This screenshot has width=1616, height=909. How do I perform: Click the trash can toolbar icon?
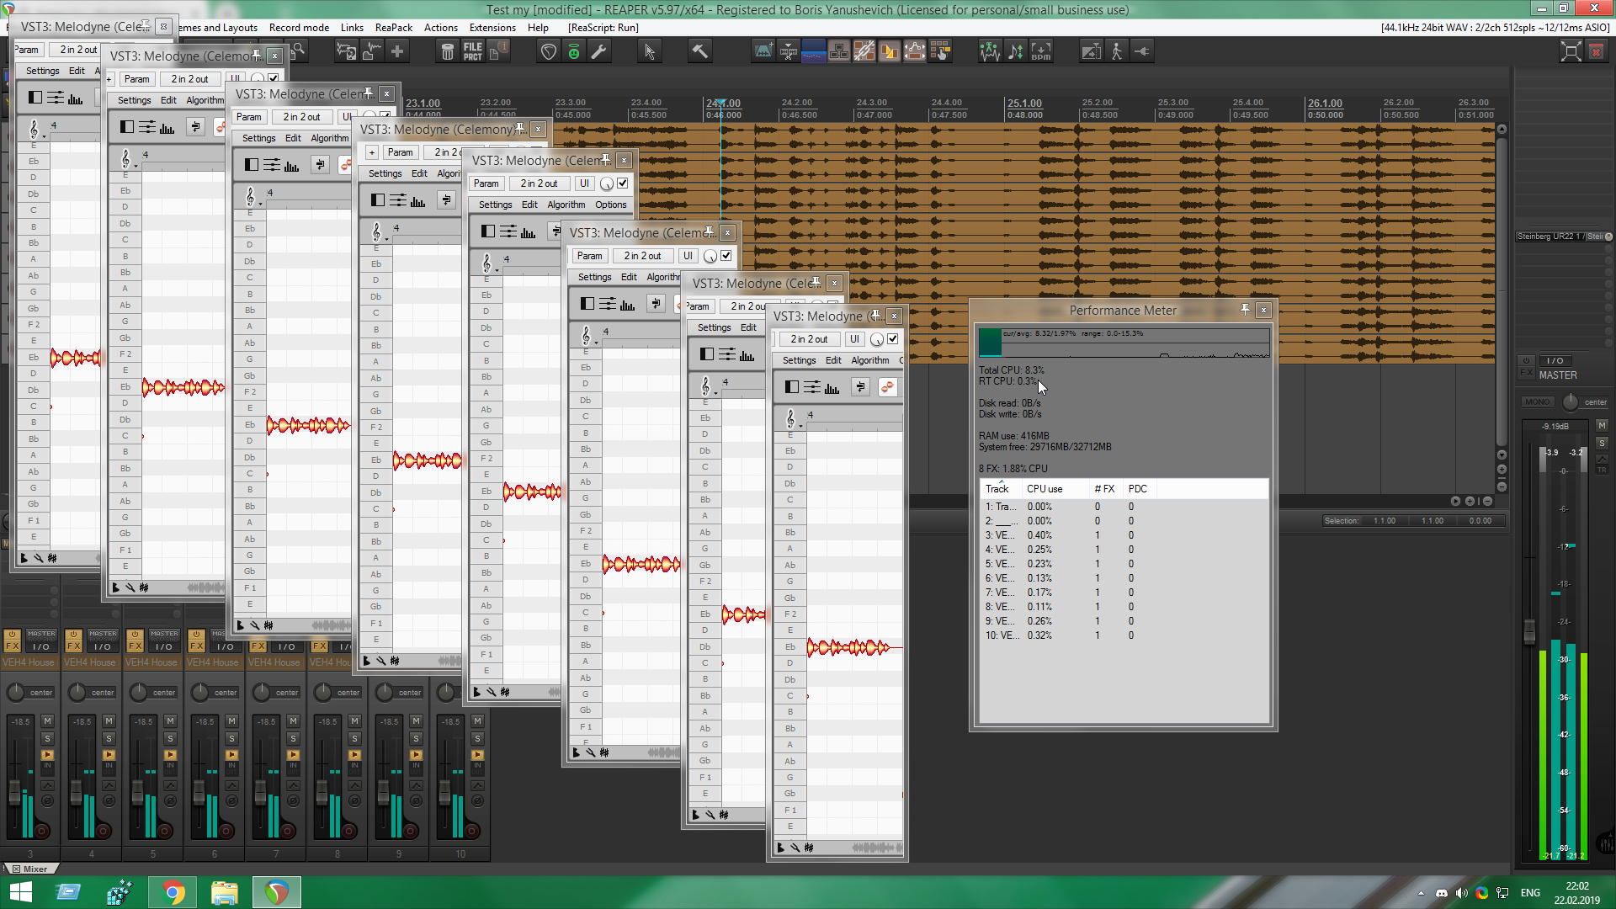[x=448, y=51]
